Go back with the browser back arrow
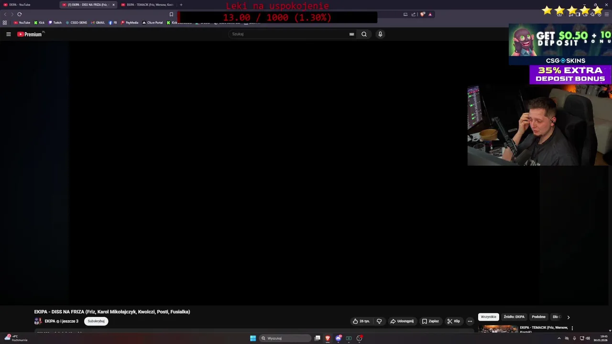The height and width of the screenshot is (344, 612). (5, 14)
